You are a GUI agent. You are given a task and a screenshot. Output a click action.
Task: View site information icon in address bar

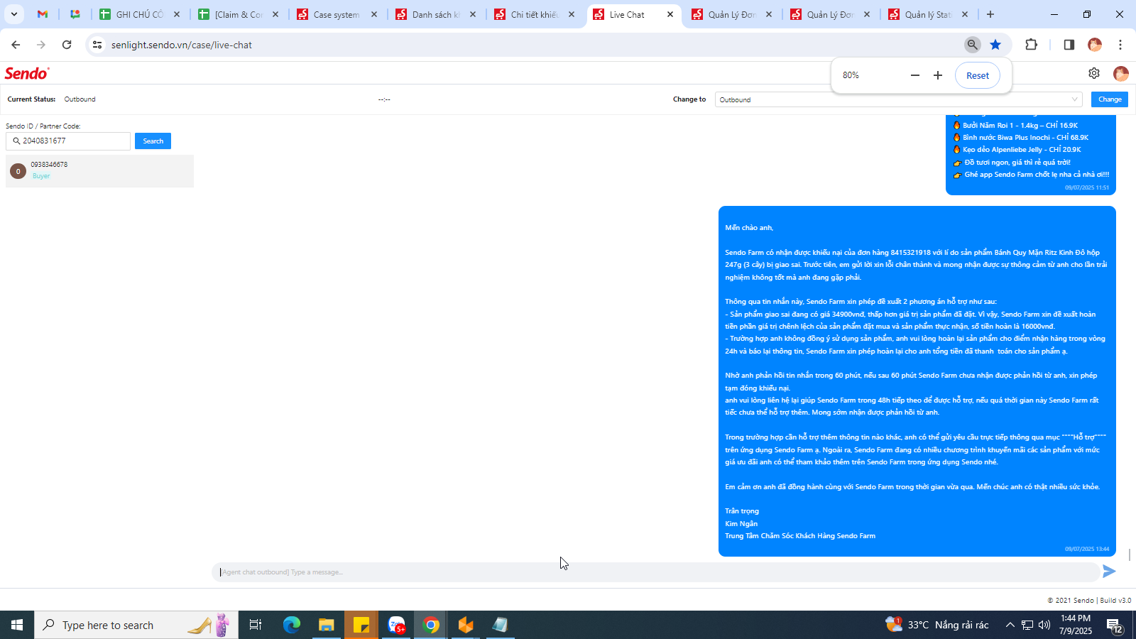click(97, 45)
